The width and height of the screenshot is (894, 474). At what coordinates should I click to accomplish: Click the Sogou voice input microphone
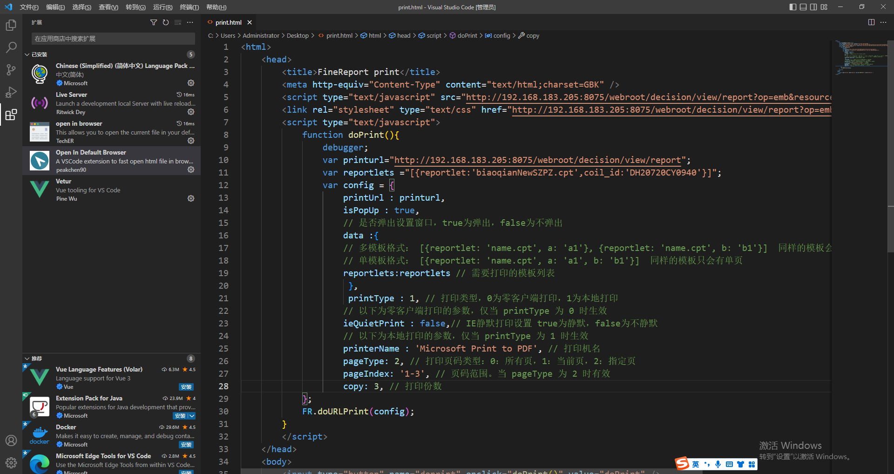(x=718, y=464)
